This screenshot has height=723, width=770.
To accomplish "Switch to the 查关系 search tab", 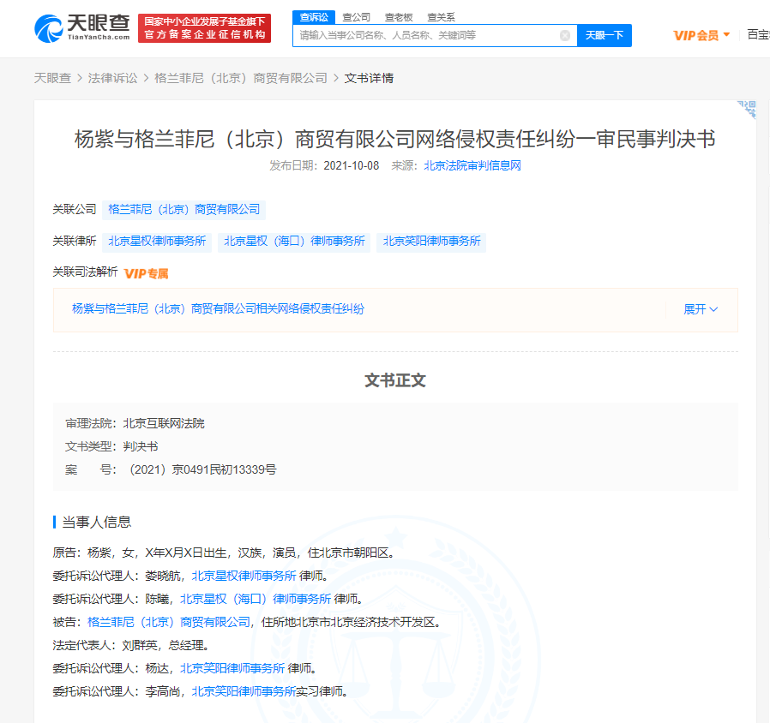I will (441, 16).
